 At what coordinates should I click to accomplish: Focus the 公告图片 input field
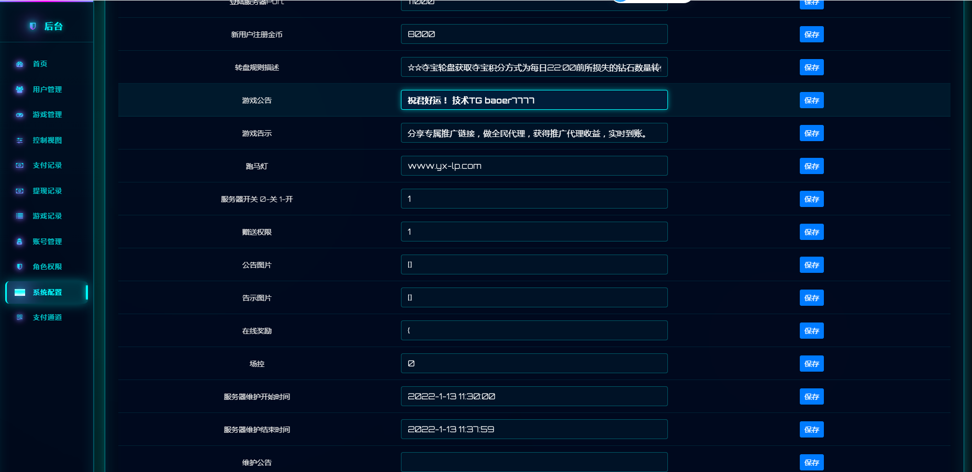(x=534, y=264)
